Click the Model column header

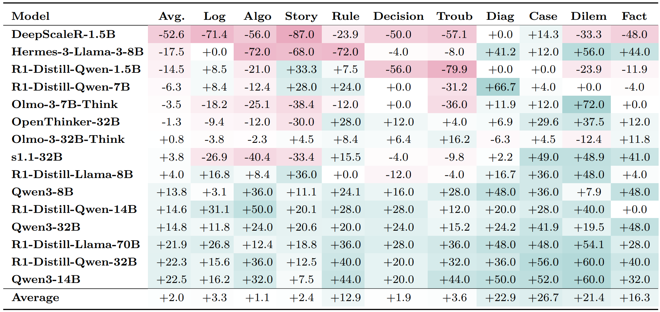point(30,16)
